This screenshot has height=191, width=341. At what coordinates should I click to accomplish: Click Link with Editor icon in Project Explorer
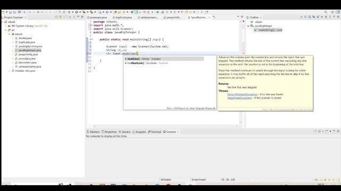point(60,17)
